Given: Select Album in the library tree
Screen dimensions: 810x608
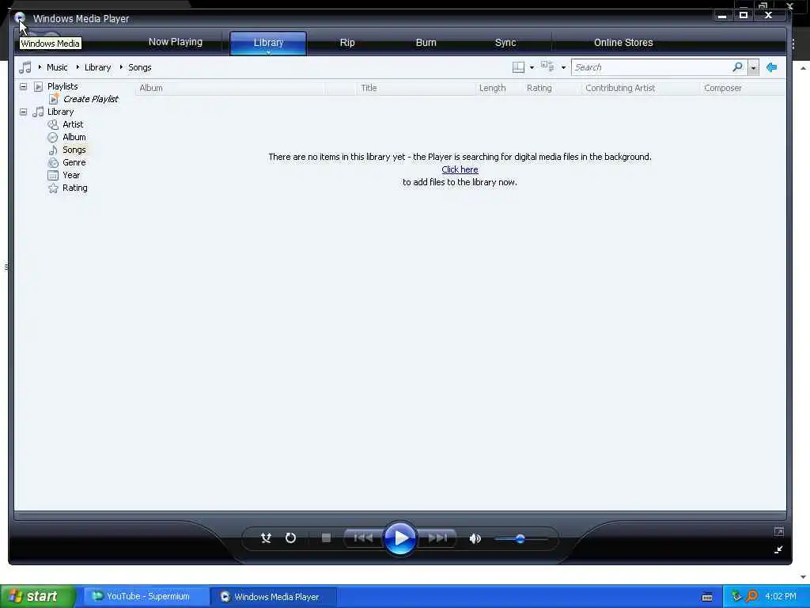Looking at the screenshot, I should coord(74,137).
